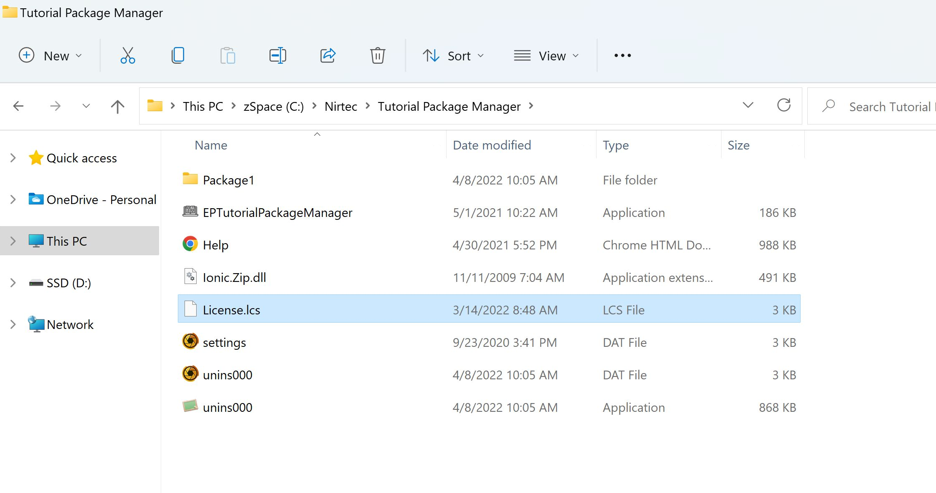The width and height of the screenshot is (936, 493).
Task: Click the Delete trash can icon
Action: 377,55
